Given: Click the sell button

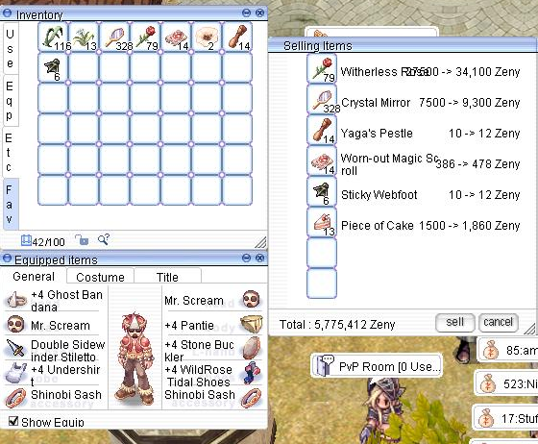Looking at the screenshot, I should (455, 323).
